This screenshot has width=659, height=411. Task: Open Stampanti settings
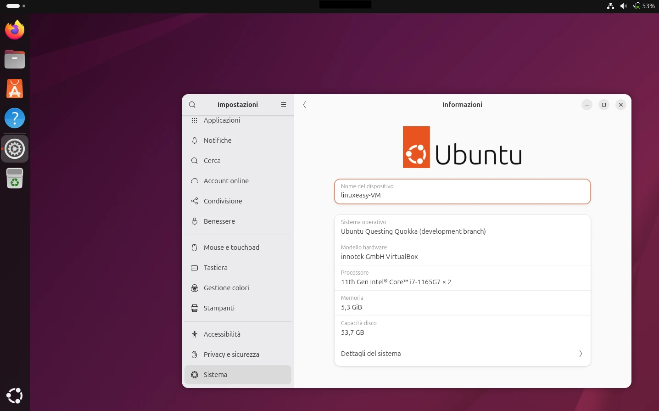point(219,308)
